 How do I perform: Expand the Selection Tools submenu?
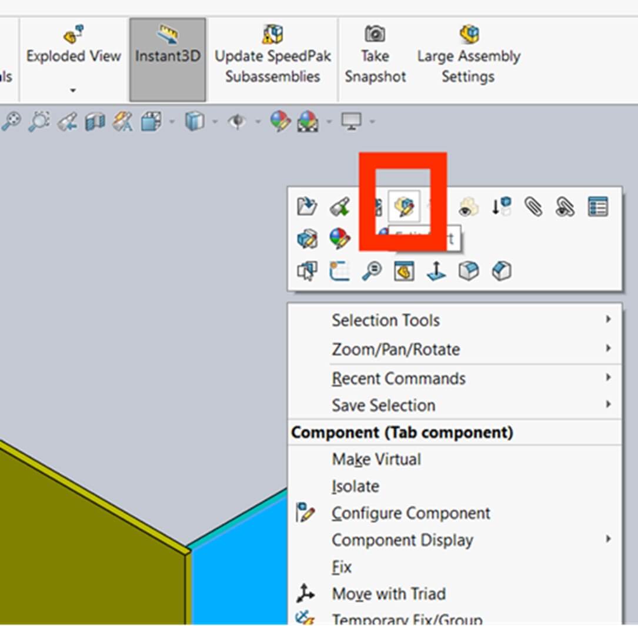click(385, 320)
